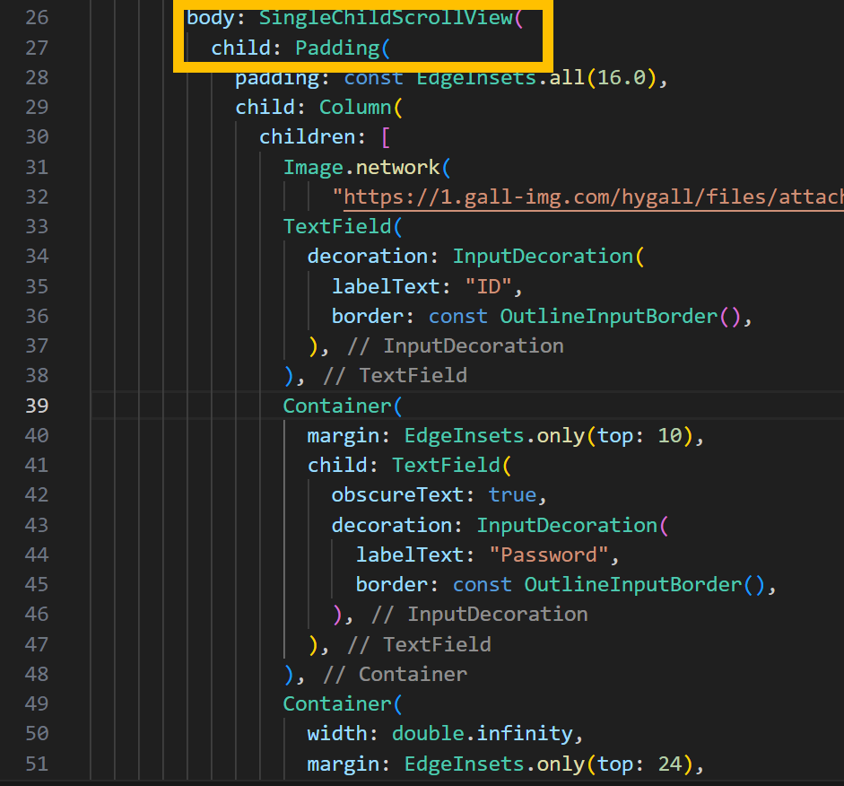The height and width of the screenshot is (786, 844).
Task: Click line number 44 in the gutter
Action: click(37, 555)
